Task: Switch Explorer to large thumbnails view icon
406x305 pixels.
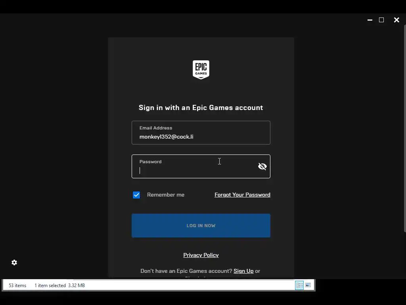Action: pyautogui.click(x=308, y=285)
